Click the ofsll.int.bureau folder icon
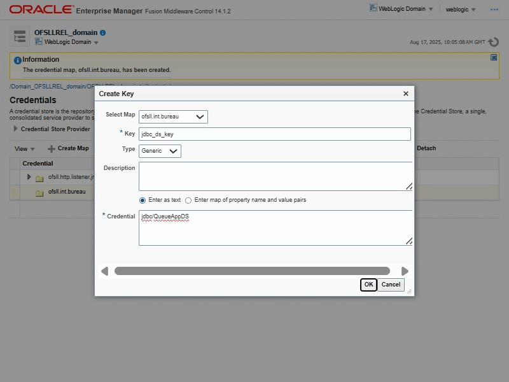This screenshot has height=382, width=509. pos(39,193)
